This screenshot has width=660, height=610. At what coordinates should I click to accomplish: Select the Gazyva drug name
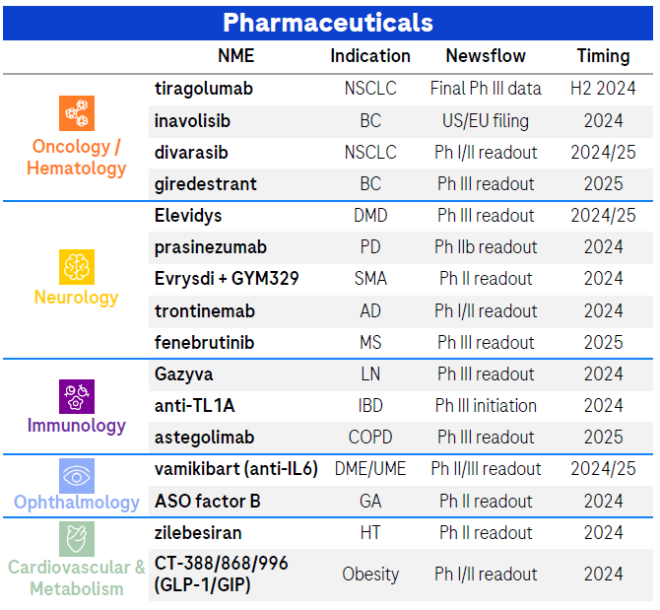(183, 374)
